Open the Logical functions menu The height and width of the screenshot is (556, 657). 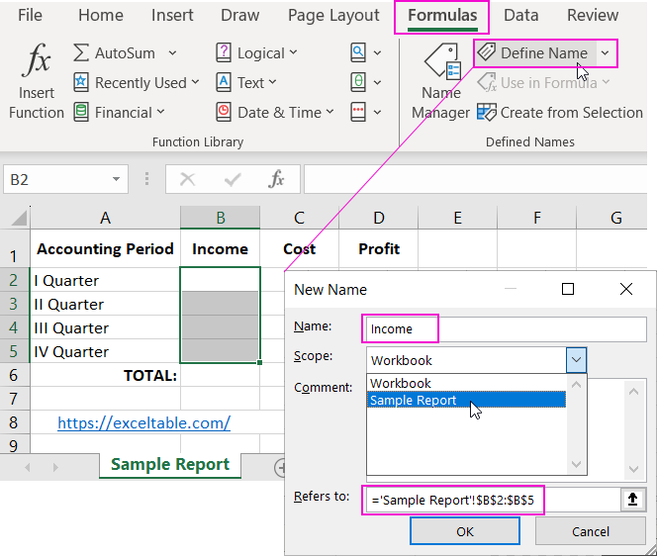256,53
